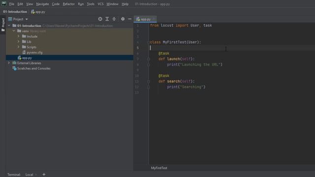This screenshot has width=315, height=177.
Task: Expand External Libraries node
Action: [x=9, y=63]
